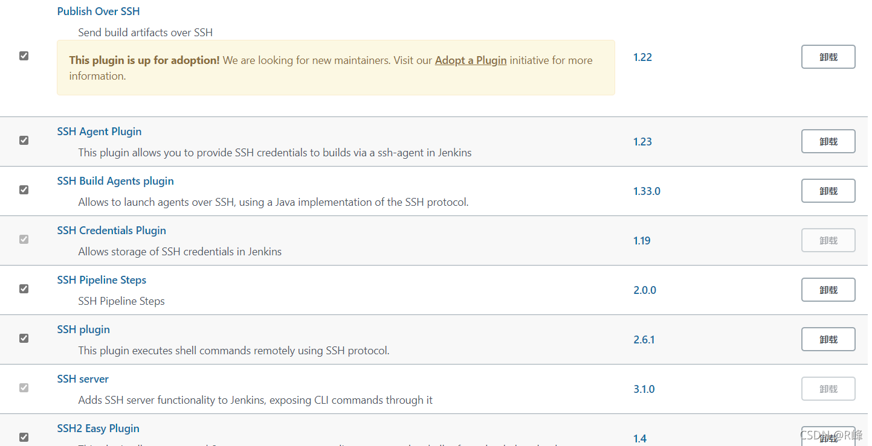Select text 'Send build artifacts over SSH'
872x446 pixels.
coord(146,33)
